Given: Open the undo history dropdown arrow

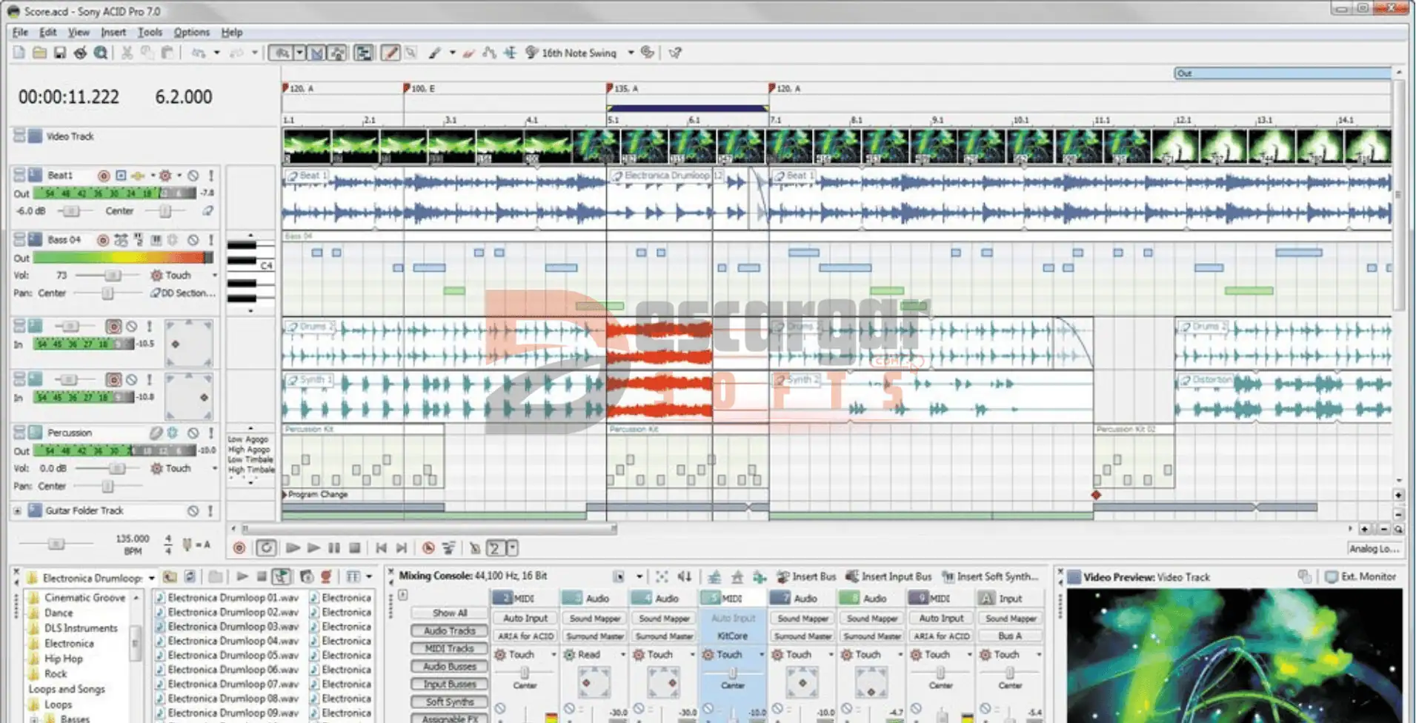Looking at the screenshot, I should tap(216, 53).
